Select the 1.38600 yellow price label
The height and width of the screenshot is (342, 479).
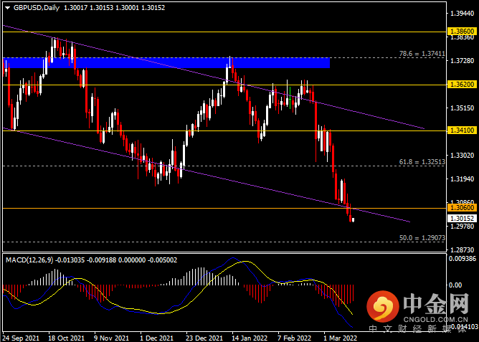[x=463, y=31]
